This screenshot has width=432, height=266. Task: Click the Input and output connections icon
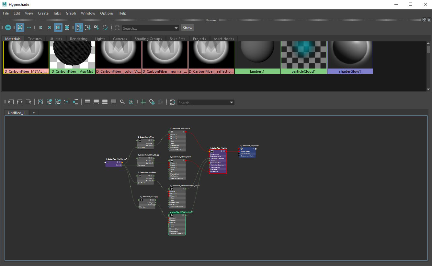(19, 102)
